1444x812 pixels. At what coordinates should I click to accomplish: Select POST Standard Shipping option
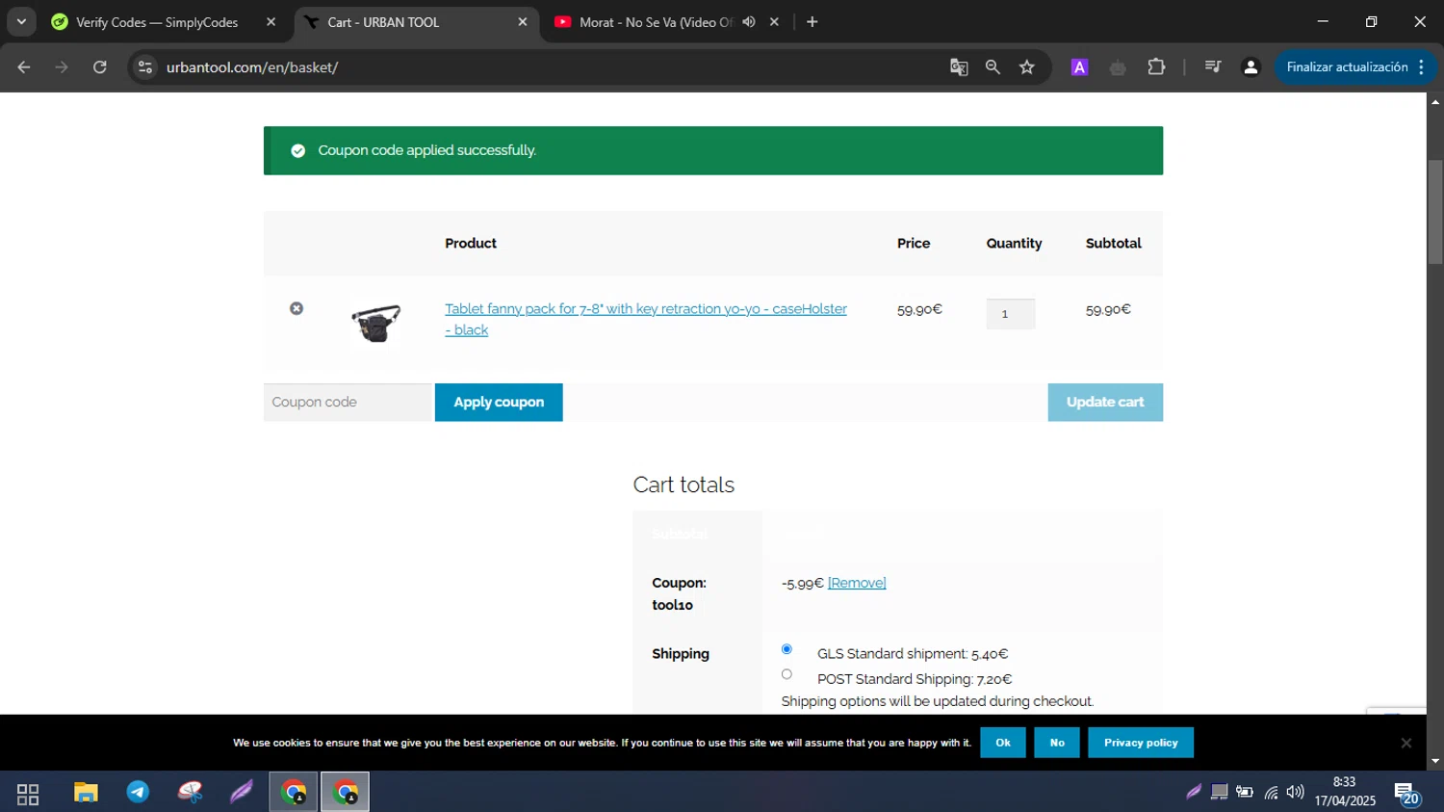pos(786,674)
